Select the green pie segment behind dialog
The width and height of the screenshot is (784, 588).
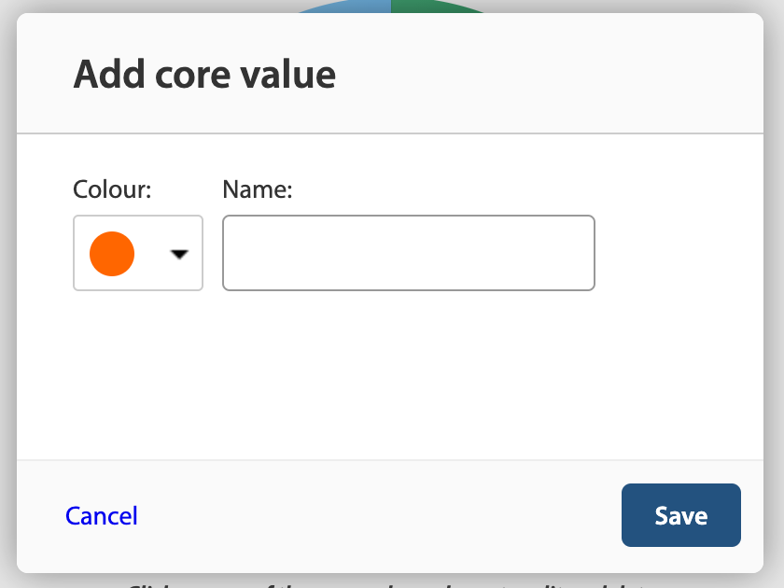click(x=430, y=7)
